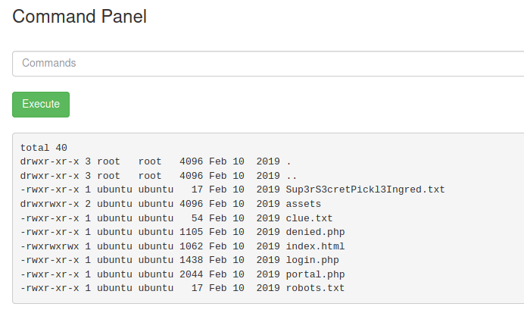Click the 1105 file size of denied.php
The image size is (524, 310).
[192, 232]
